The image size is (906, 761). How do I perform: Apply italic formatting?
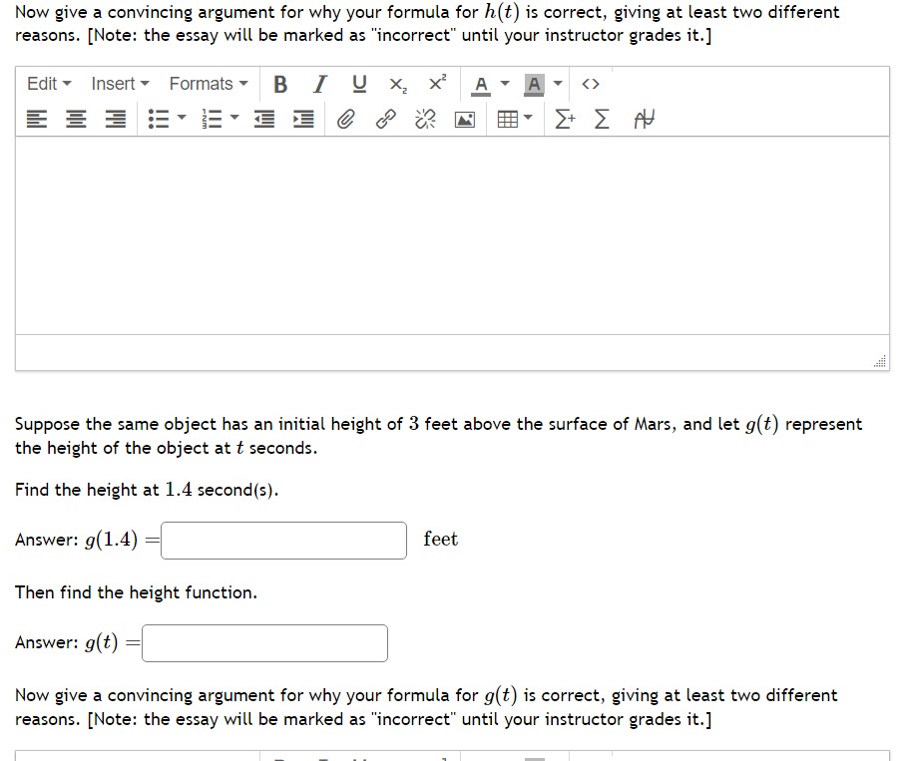pos(319,85)
